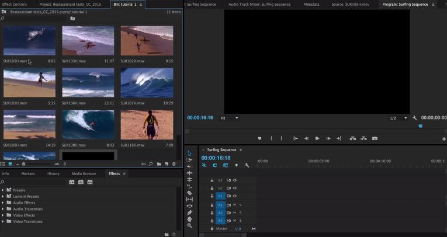Add marker in Program monitor transport
447x237 pixels.
pyautogui.click(x=259, y=138)
